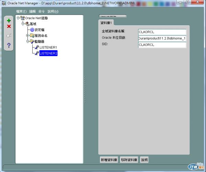Select the 資料庫1 tab
Image resolution: width=206 pixels, height=172 pixels.
point(106,23)
